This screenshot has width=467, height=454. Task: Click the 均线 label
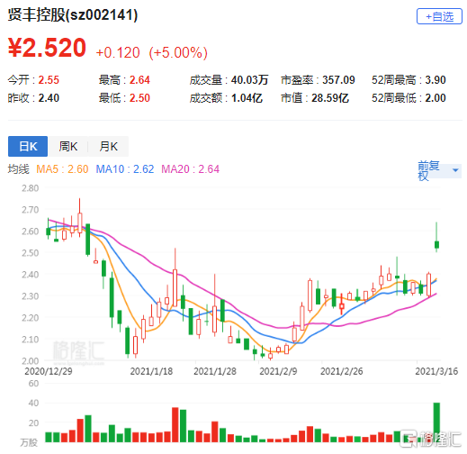[x=19, y=169]
